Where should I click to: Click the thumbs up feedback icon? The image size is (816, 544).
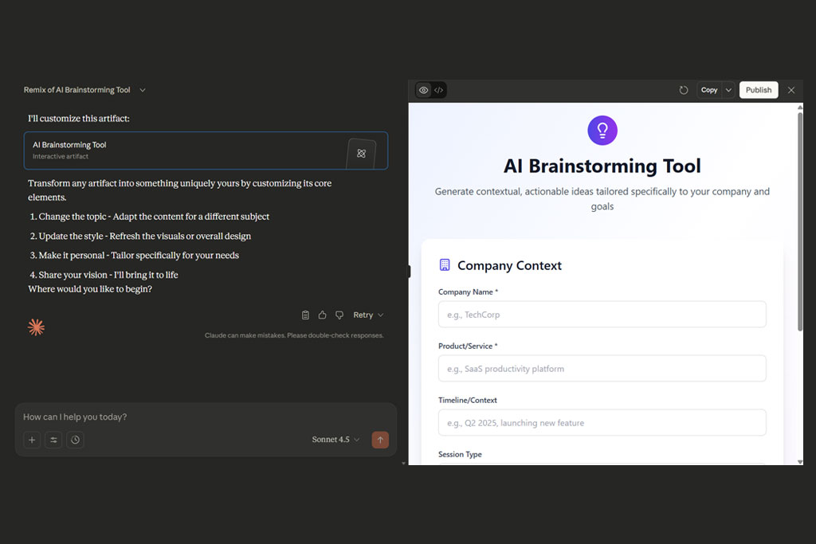coord(323,315)
